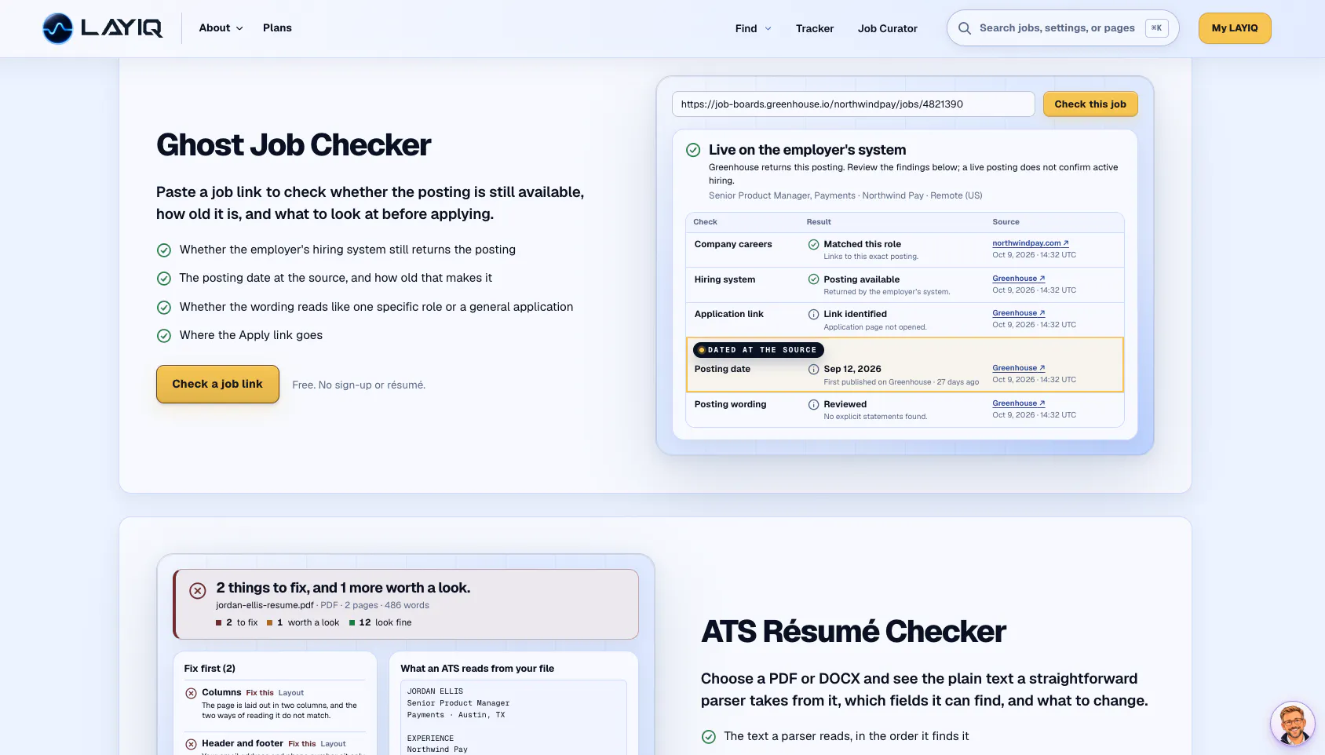Click the jordan-ellis-resume.pdf file name
Screen dimensions: 1325x755
[x=265, y=605]
